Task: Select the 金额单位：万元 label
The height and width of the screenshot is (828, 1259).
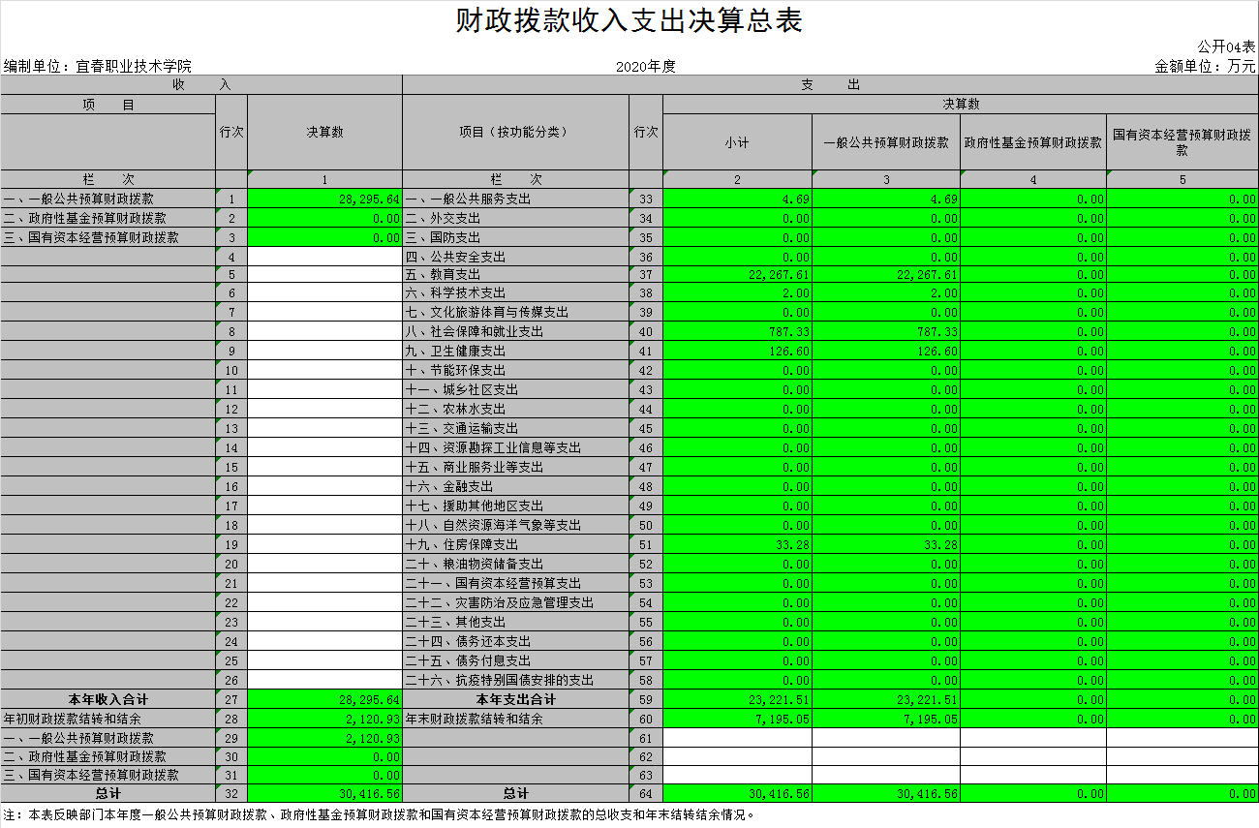Action: (x=1205, y=66)
